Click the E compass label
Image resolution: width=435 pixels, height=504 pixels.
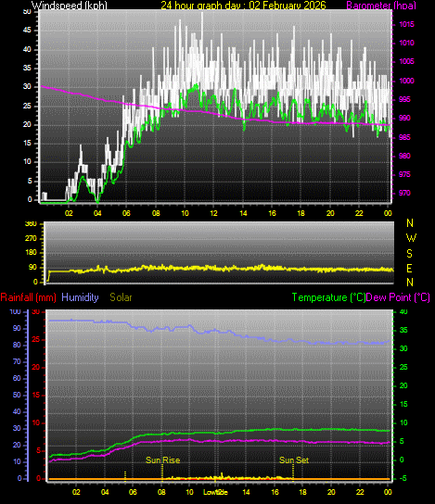pyautogui.click(x=409, y=269)
